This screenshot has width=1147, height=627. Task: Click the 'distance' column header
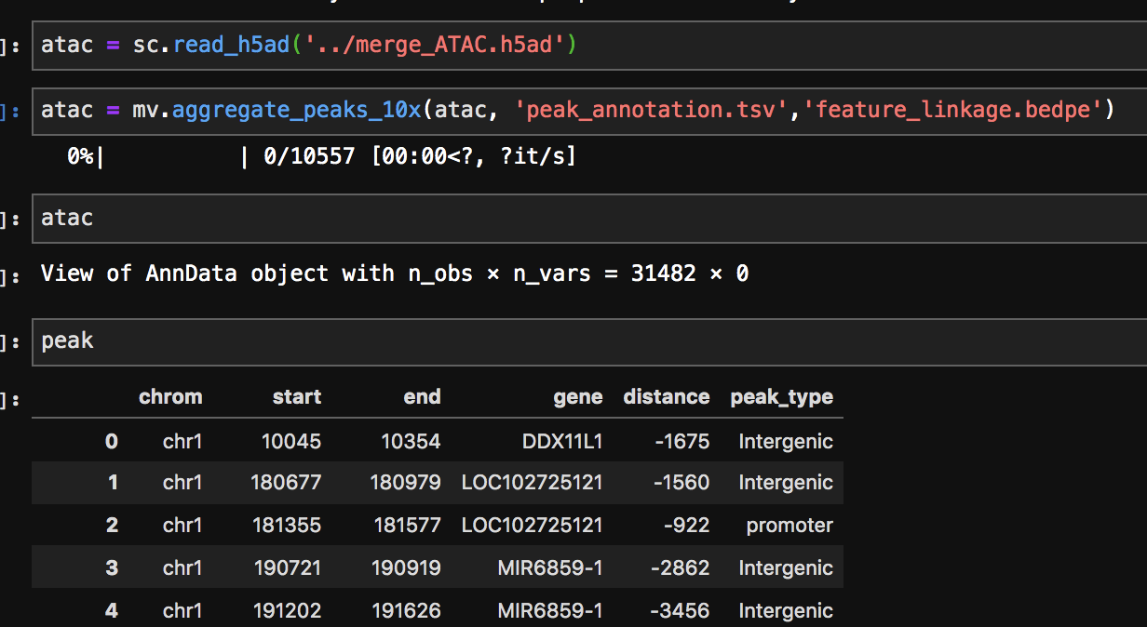point(667,397)
